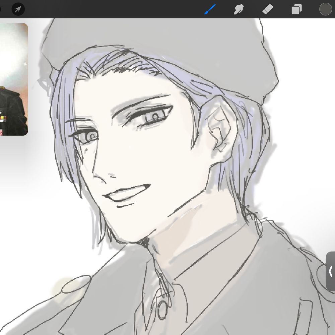Screen dimensions: 335x335
Task: Select the Smudge tool
Action: coord(239,9)
